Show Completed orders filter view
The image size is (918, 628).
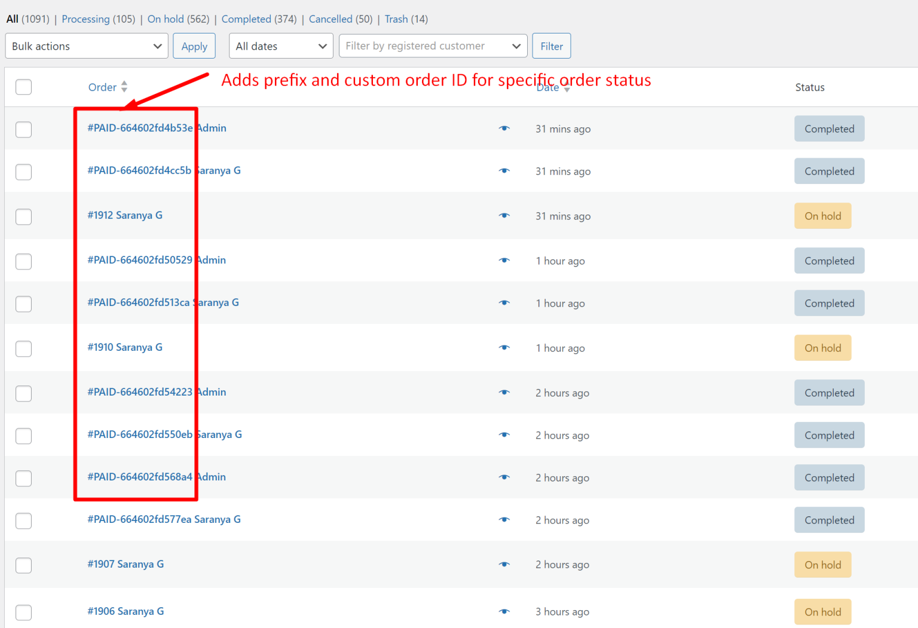(246, 19)
